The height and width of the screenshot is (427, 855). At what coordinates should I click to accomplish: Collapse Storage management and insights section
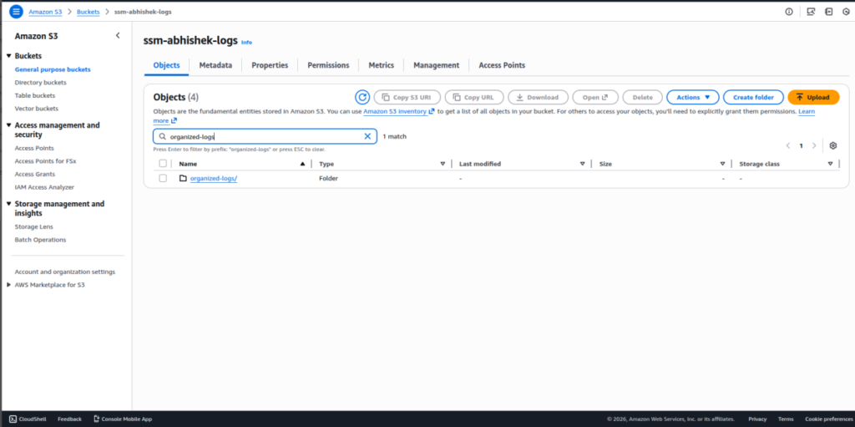(8, 204)
